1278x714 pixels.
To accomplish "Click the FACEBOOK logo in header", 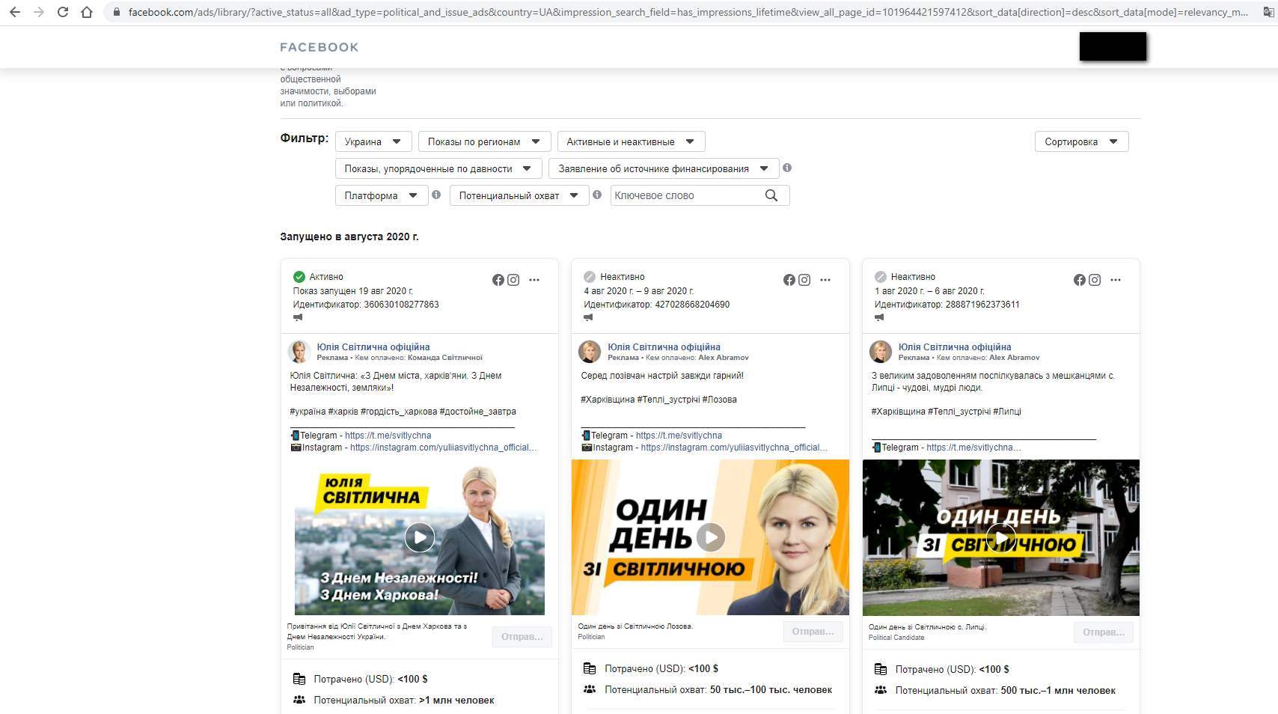I will pos(319,47).
